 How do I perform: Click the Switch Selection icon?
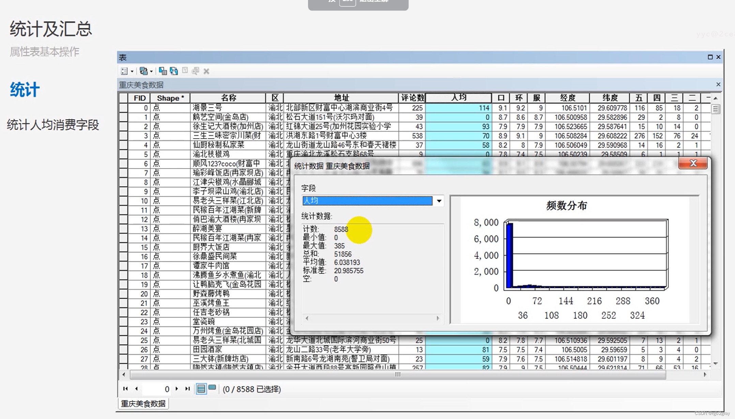click(174, 71)
